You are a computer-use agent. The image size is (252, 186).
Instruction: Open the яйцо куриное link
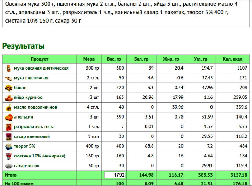pyautogui.click(x=28, y=98)
